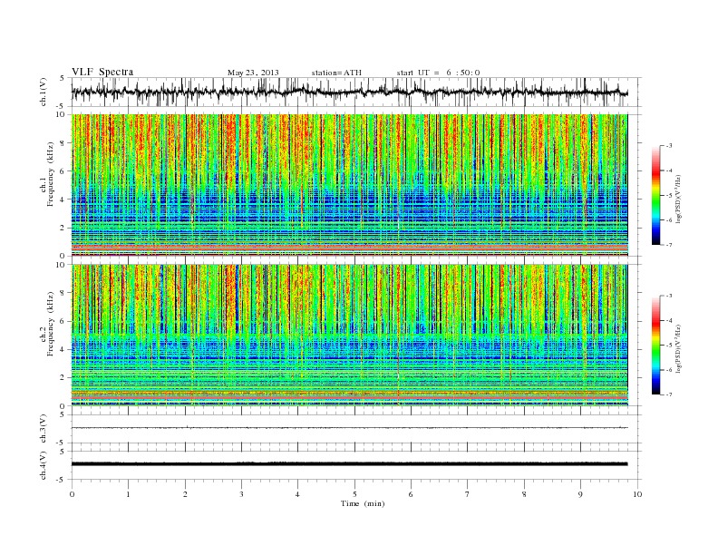Click the ch.3 flat waveform trace

[x=349, y=428]
